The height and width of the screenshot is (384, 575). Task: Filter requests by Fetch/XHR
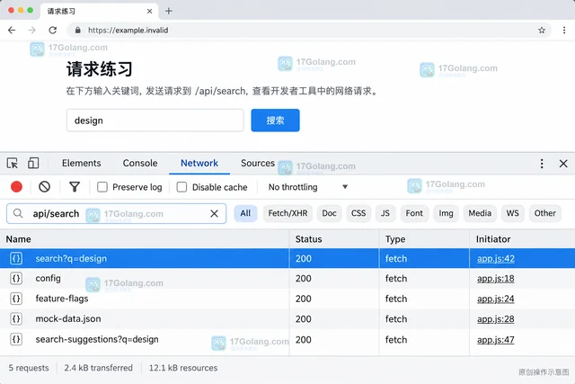[287, 213]
